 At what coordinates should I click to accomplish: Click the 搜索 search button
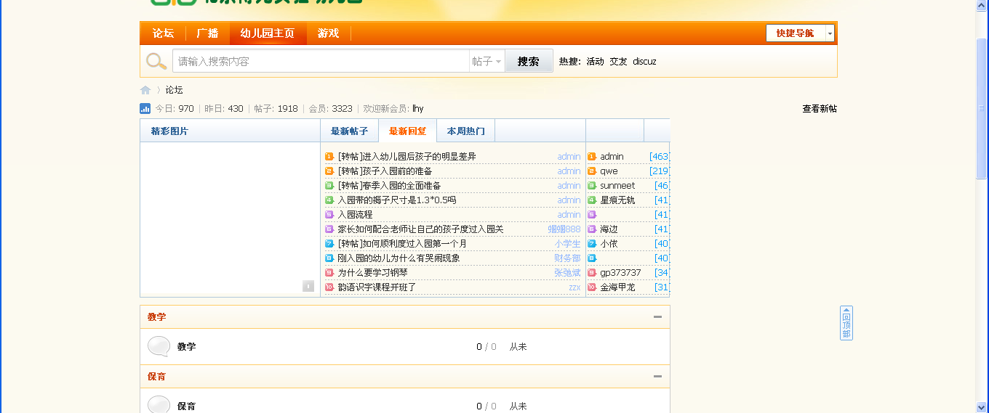(x=529, y=62)
